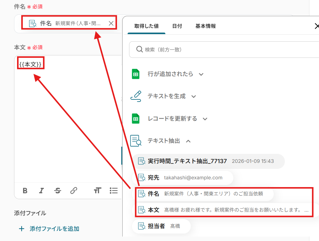Expand the レコードを更新する section
Image resolution: width=319 pixels, height=241 pixels.
[x=205, y=119]
